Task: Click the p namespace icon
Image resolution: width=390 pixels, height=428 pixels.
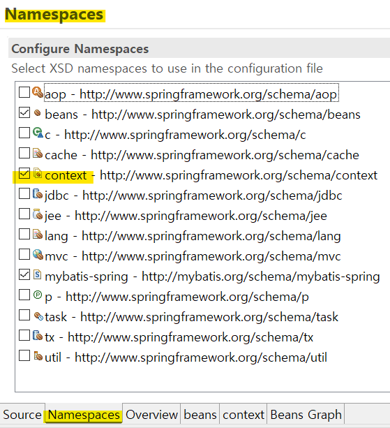Action: click(x=38, y=295)
